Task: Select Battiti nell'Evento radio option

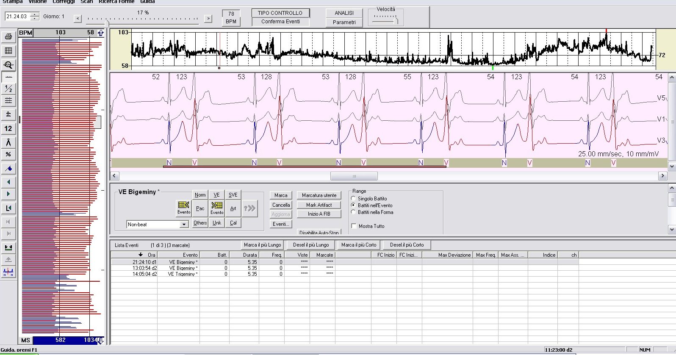Action: point(354,205)
